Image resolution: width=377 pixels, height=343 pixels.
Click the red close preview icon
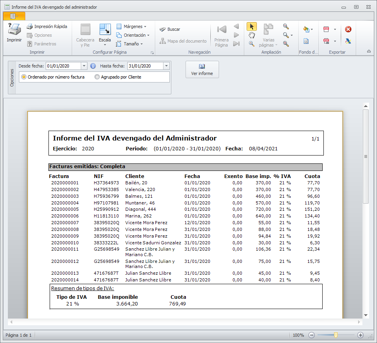pos(348,29)
